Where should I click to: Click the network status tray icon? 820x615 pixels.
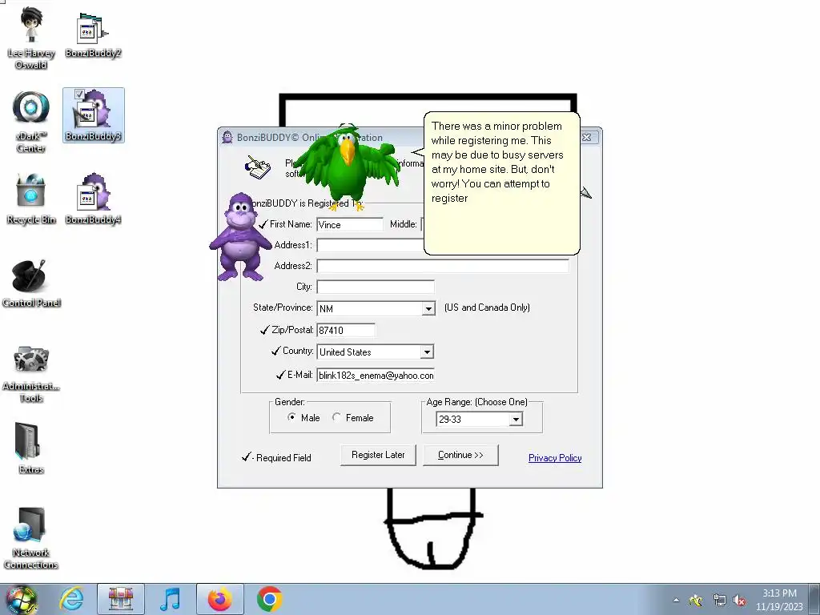point(719,601)
